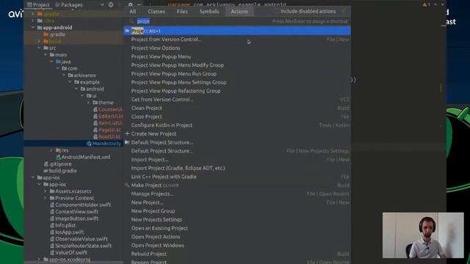Click the Assets.xcassets folder icon
470x264 pixels.
(x=52, y=191)
